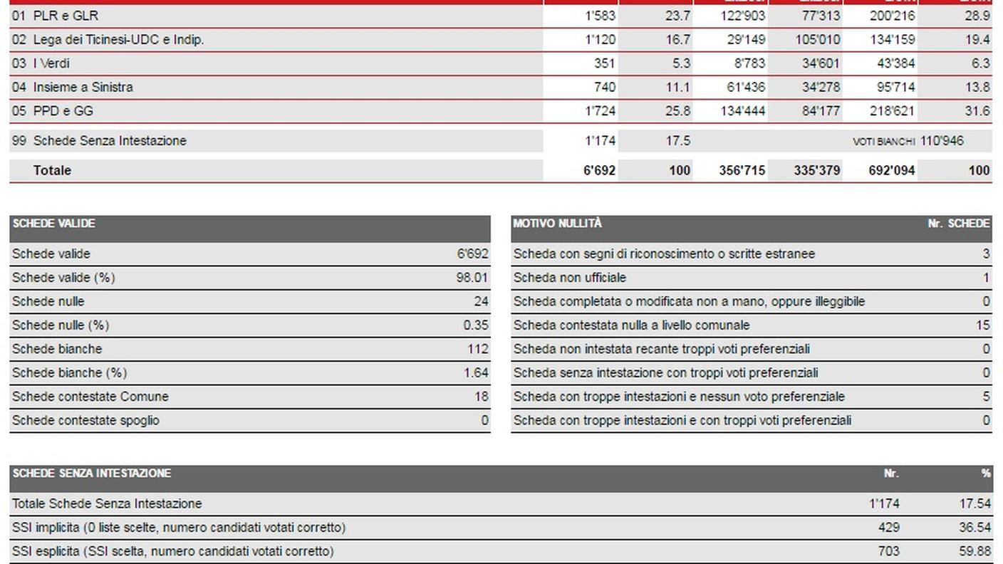The width and height of the screenshot is (1003, 564).
Task: Click the 'Schede bianche (%)' value 1.64
Action: coord(476,373)
